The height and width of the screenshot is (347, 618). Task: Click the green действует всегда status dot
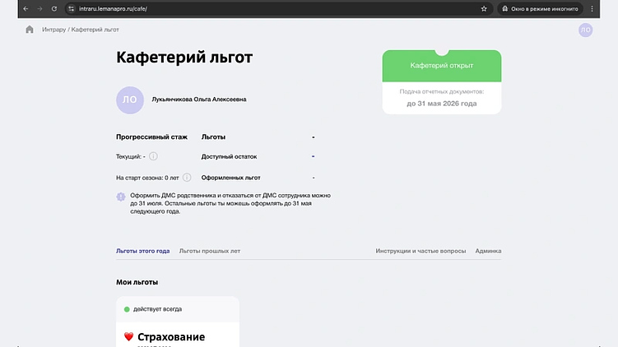pos(127,309)
